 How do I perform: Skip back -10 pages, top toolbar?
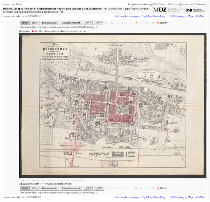117,23
